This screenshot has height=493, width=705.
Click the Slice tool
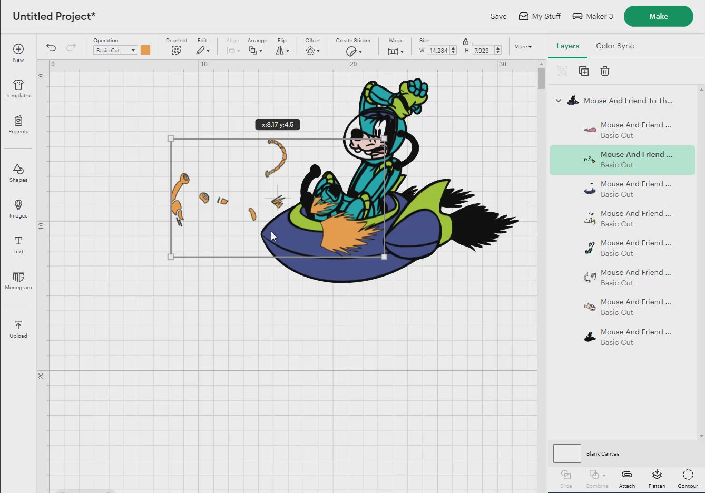[566, 478]
